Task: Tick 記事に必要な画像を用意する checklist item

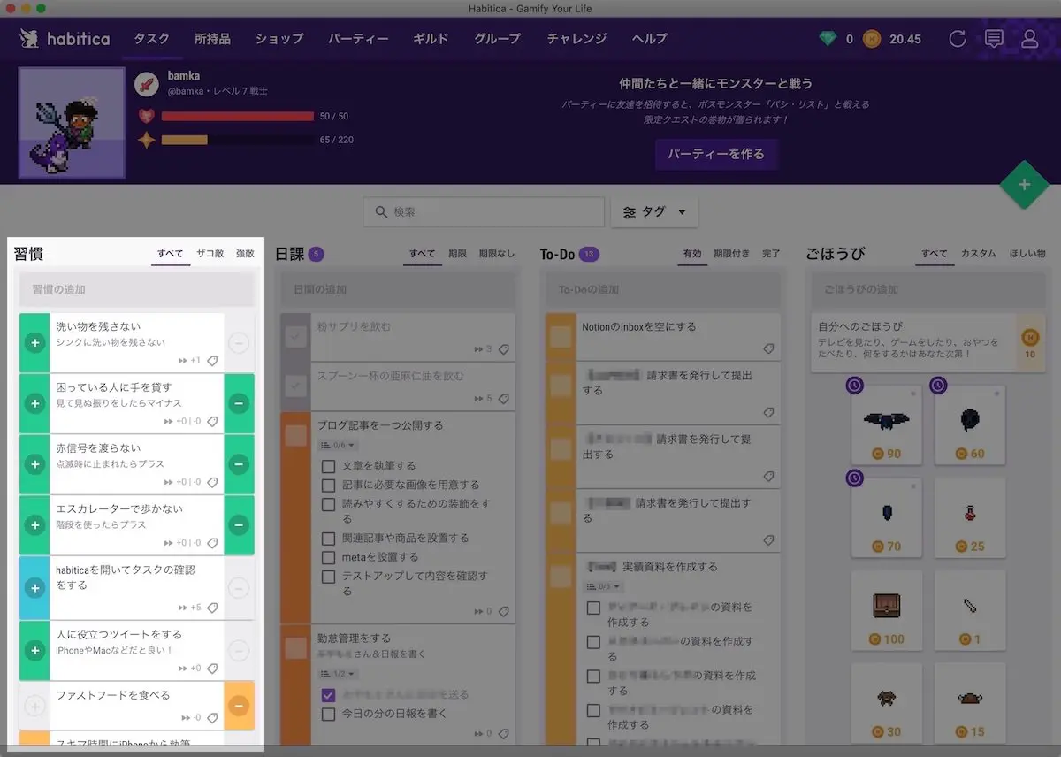Action: (328, 485)
